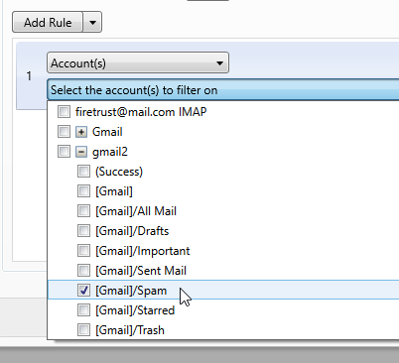399x363 pixels.
Task: Click the [Gmail] folder label
Action: pos(114,191)
